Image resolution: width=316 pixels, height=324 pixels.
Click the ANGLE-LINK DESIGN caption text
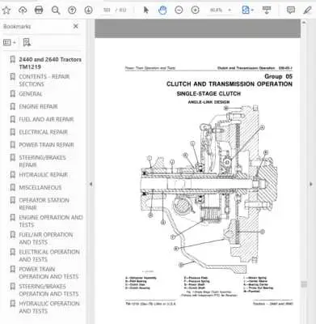(x=209, y=102)
